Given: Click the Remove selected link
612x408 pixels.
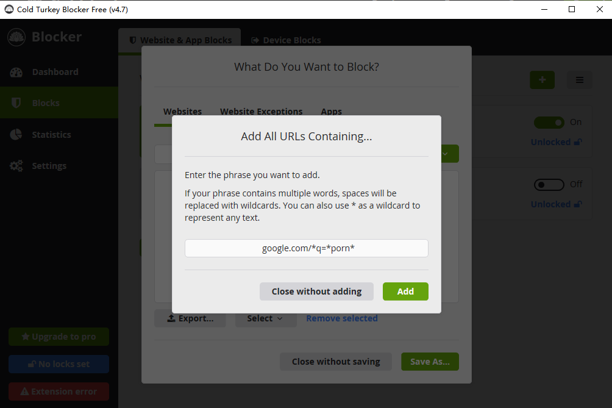Looking at the screenshot, I should click(342, 318).
